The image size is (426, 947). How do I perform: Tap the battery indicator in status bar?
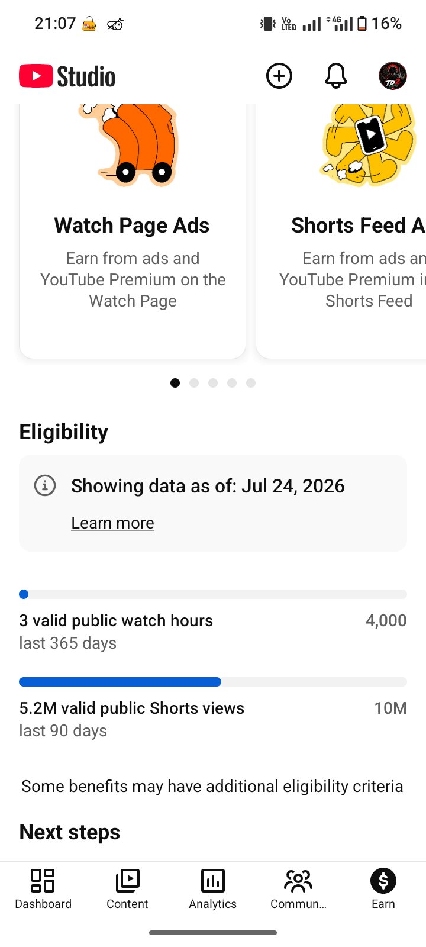362,24
